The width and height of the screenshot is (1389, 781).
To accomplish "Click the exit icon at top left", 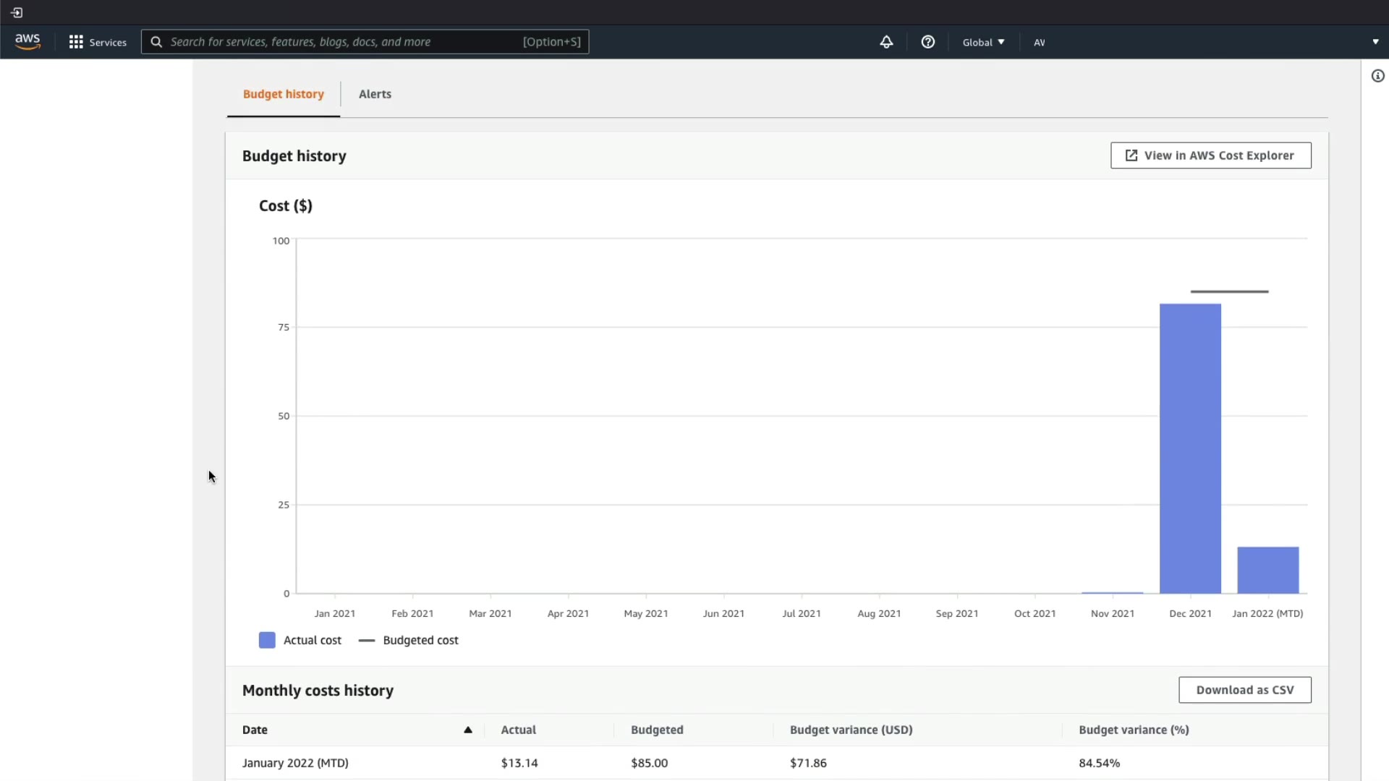I will tap(17, 12).
